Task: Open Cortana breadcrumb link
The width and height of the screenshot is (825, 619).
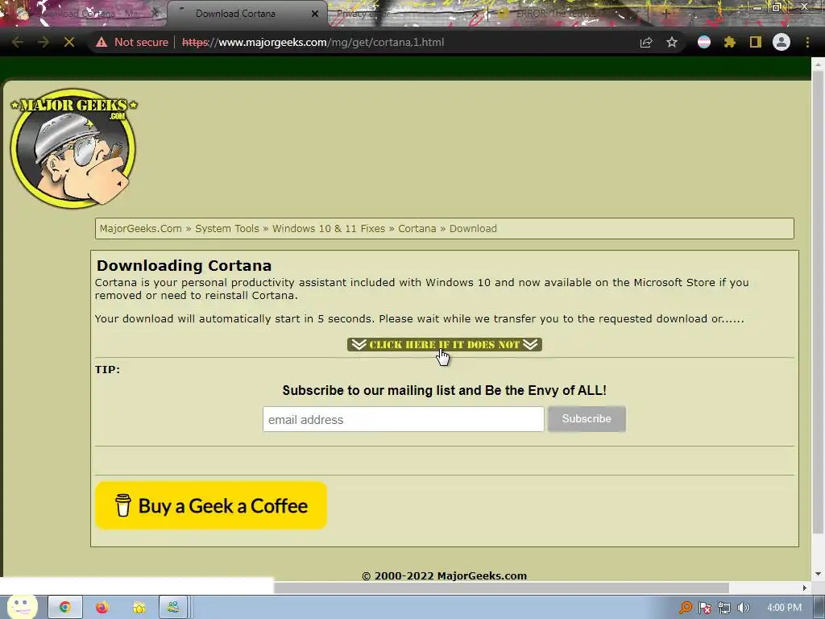Action: click(x=417, y=228)
